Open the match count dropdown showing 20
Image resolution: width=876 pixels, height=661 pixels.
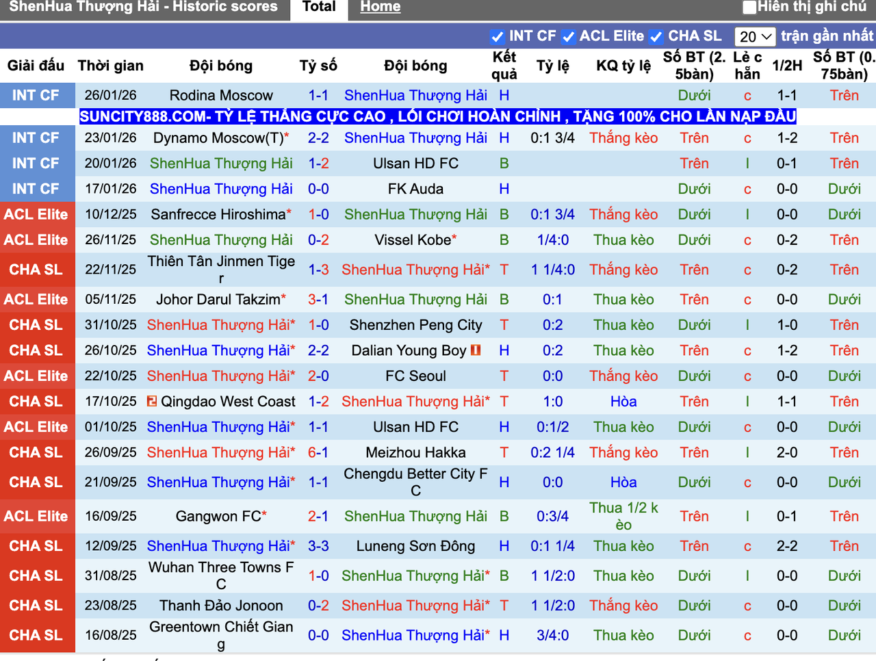(755, 36)
